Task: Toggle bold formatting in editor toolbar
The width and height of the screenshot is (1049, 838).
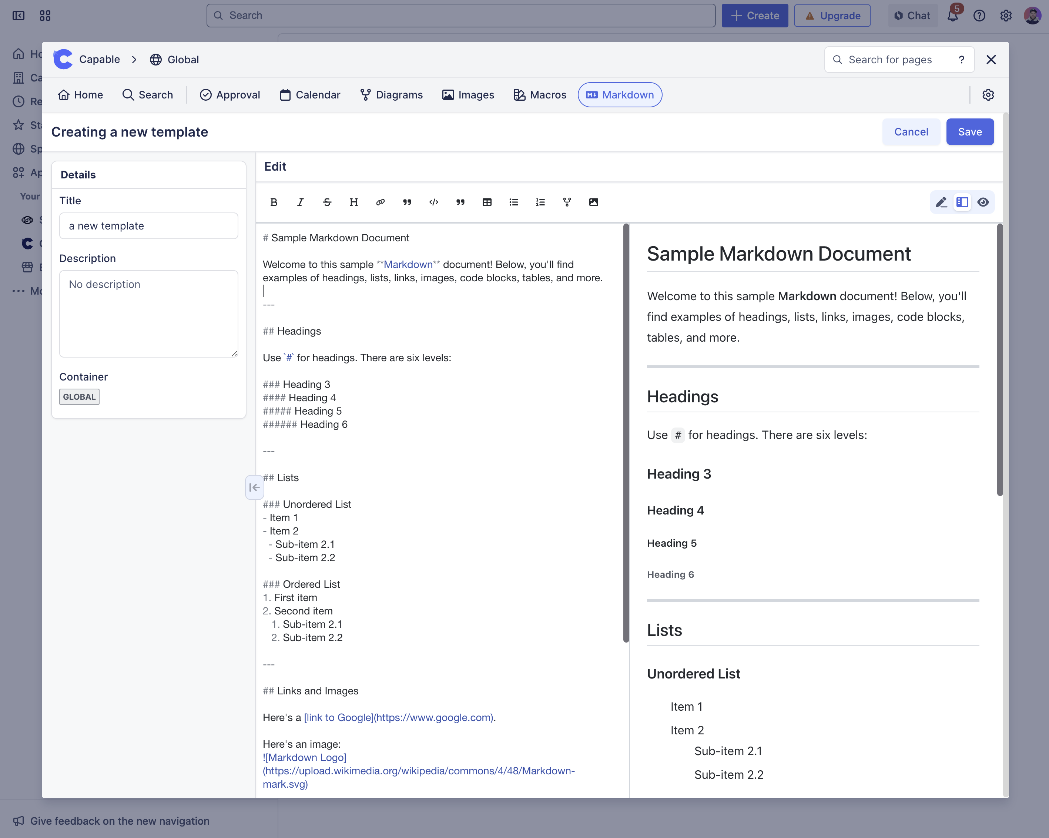Action: click(274, 202)
